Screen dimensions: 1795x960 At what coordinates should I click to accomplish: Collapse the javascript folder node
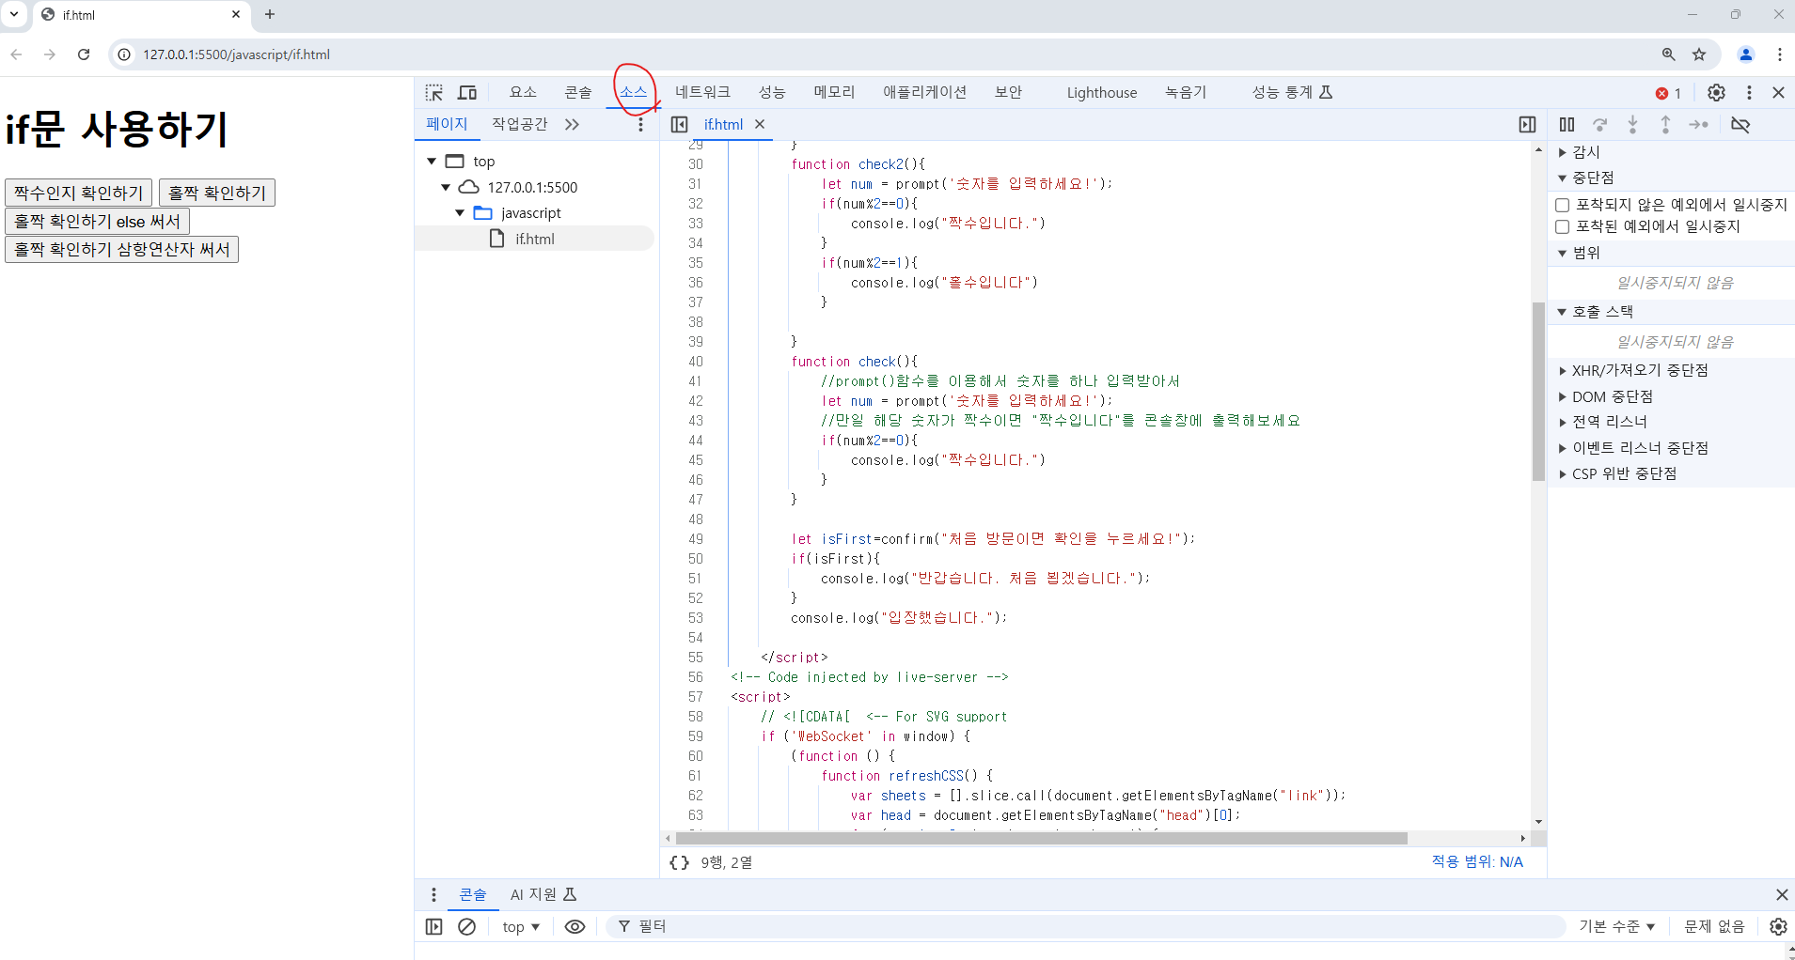pyautogui.click(x=460, y=213)
